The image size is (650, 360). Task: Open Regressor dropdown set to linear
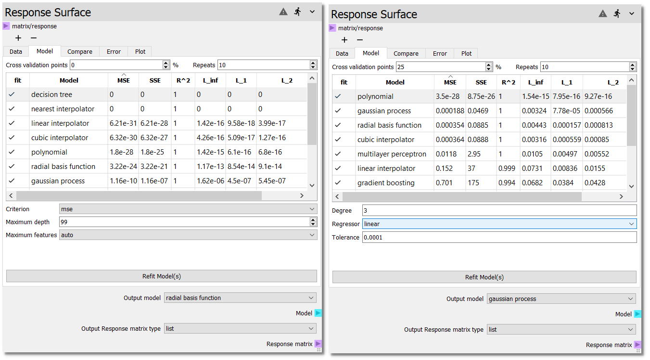point(499,224)
